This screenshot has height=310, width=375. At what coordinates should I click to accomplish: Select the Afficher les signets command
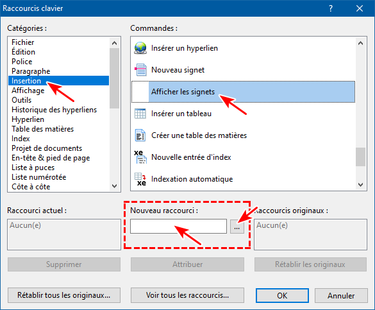(x=243, y=92)
